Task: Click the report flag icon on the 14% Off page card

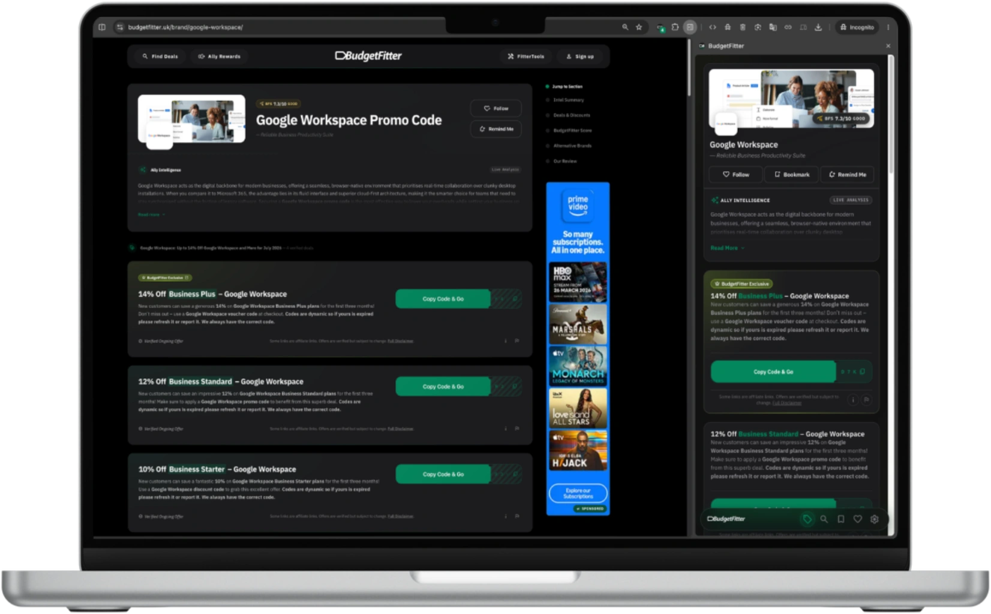Action: coord(517,341)
